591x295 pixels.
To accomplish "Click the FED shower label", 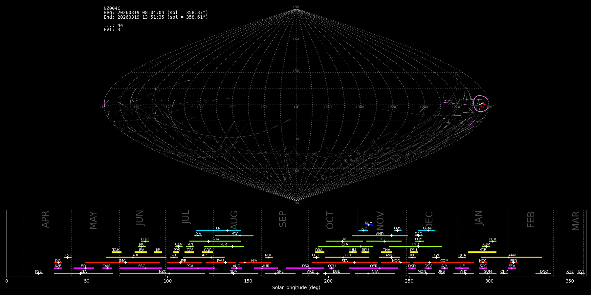I will (514, 261).
